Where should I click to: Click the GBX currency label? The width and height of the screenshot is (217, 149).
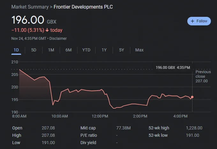click(52, 22)
